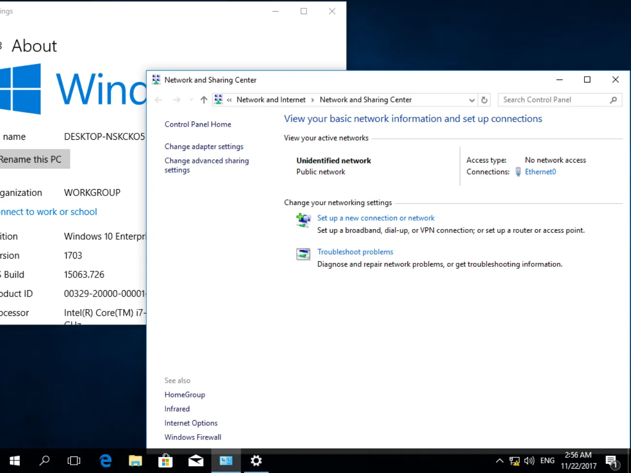Go up one level with up arrow
Image resolution: width=631 pixels, height=473 pixels.
click(204, 100)
